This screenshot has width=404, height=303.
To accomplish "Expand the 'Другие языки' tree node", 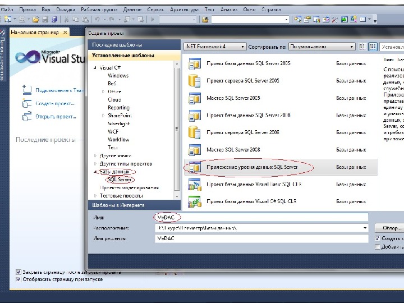I will (95, 155).
